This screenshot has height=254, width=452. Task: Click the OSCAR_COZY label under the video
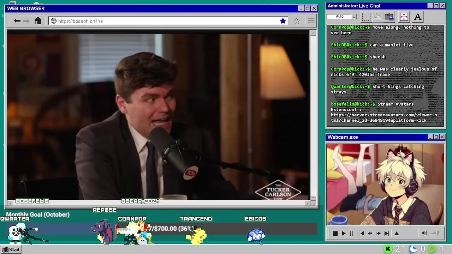141,201
